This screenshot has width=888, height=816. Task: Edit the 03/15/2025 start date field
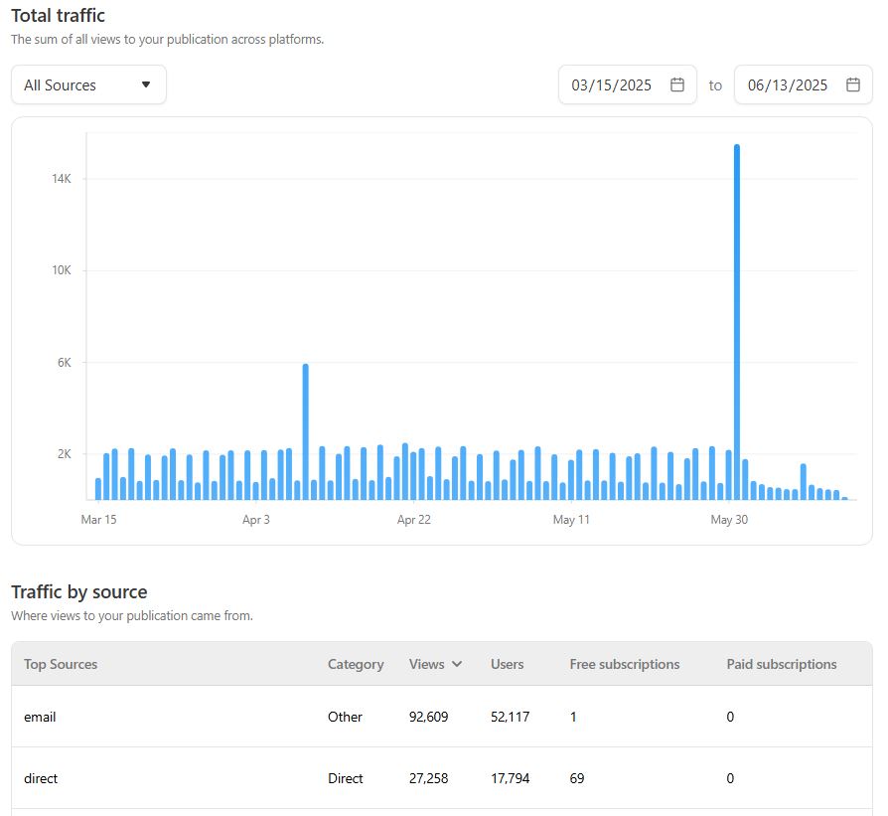[x=612, y=85]
